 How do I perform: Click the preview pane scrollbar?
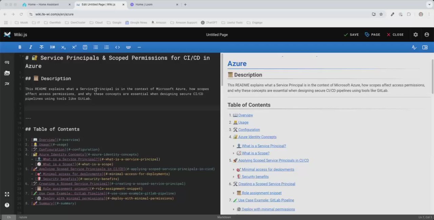[432, 76]
